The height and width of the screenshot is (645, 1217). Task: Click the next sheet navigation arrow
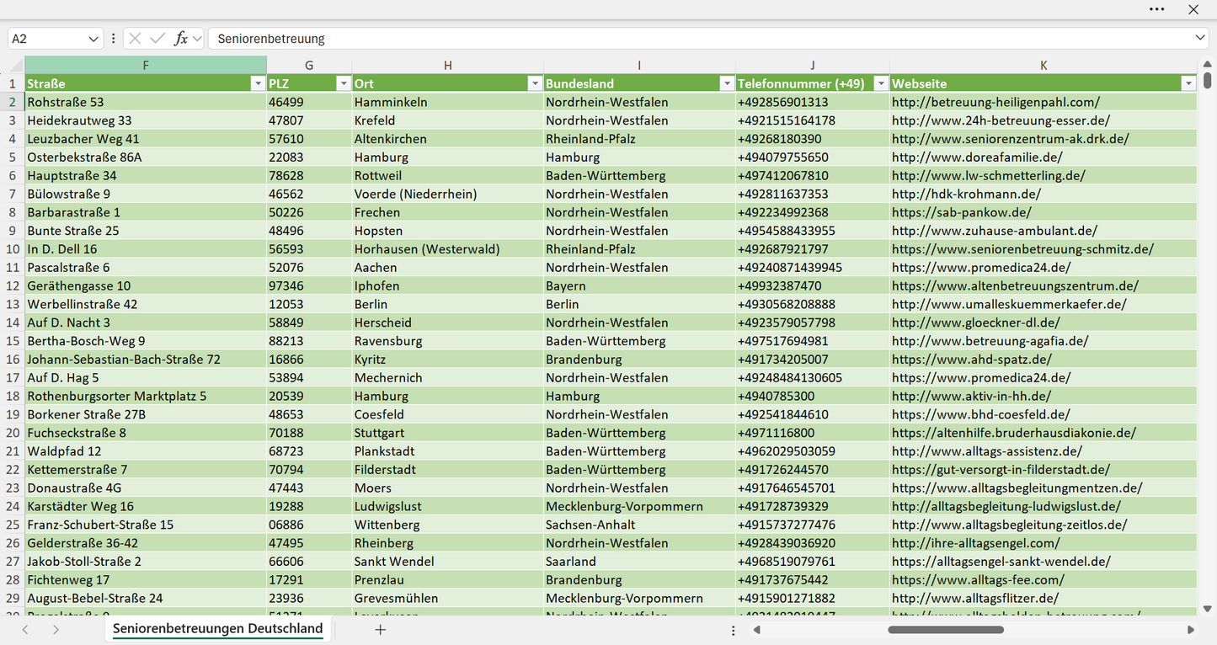(56, 630)
